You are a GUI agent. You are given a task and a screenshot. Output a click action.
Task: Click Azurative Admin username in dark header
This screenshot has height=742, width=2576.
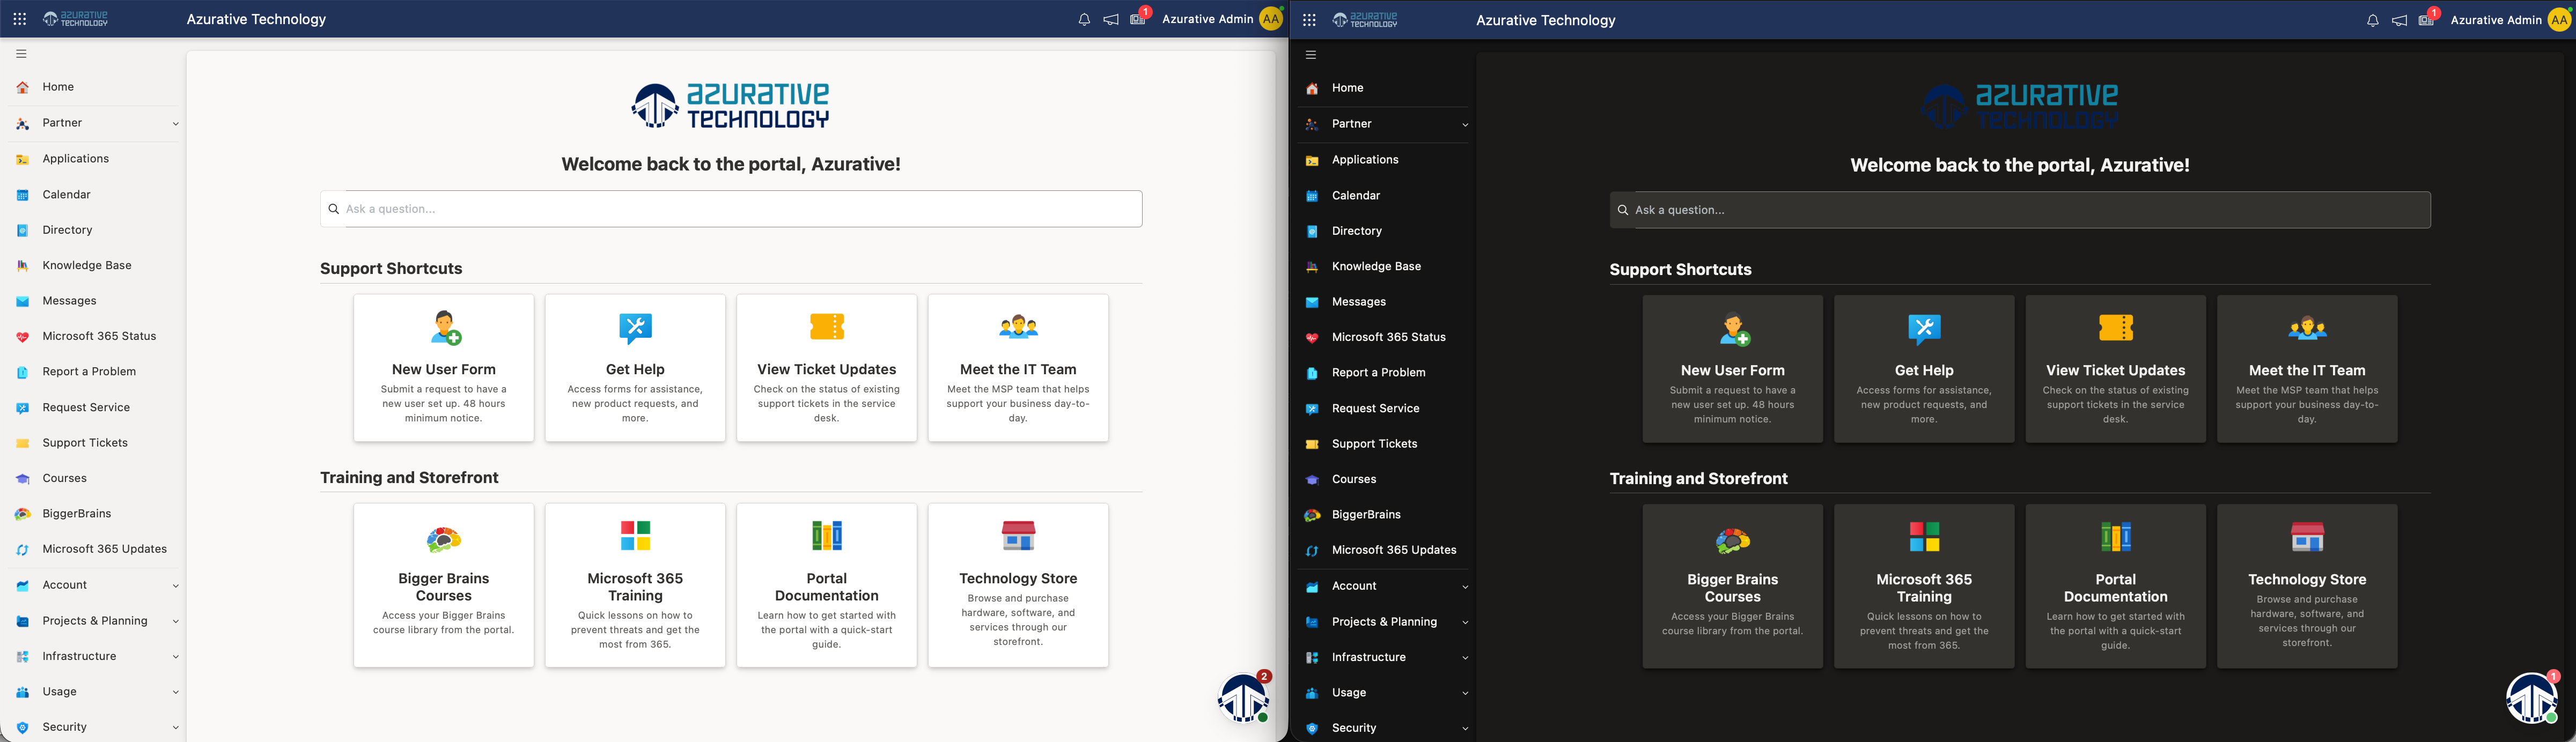coord(2496,20)
